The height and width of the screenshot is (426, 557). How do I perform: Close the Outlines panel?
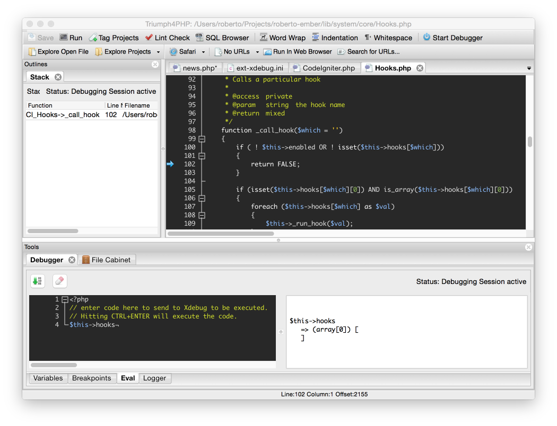pyautogui.click(x=155, y=64)
